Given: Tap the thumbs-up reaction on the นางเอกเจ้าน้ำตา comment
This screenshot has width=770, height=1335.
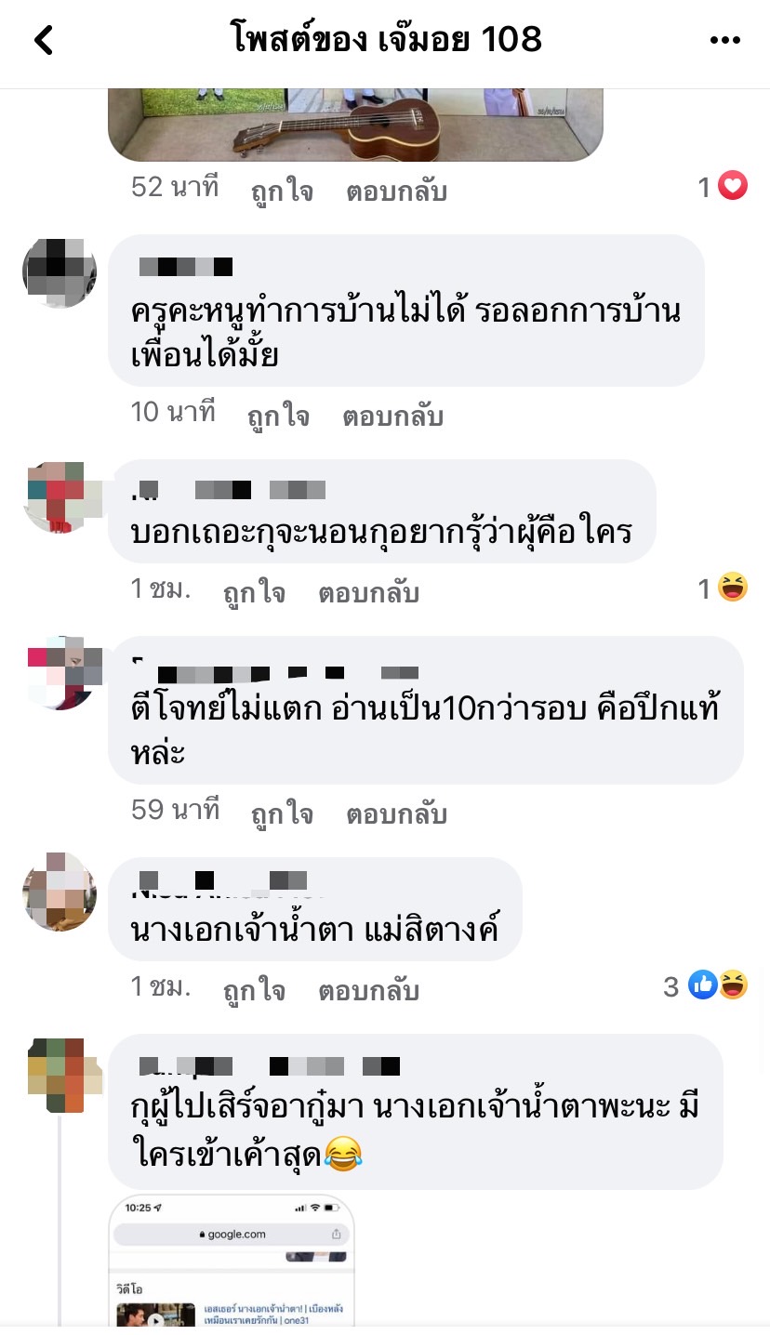Looking at the screenshot, I should coord(703,985).
